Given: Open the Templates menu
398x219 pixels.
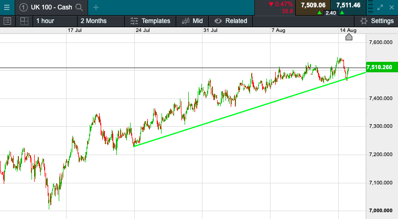Looking at the screenshot, I should click(x=150, y=21).
